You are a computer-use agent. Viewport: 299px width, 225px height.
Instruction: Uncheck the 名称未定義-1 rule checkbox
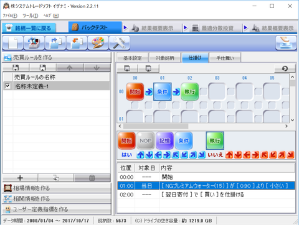point(7,86)
